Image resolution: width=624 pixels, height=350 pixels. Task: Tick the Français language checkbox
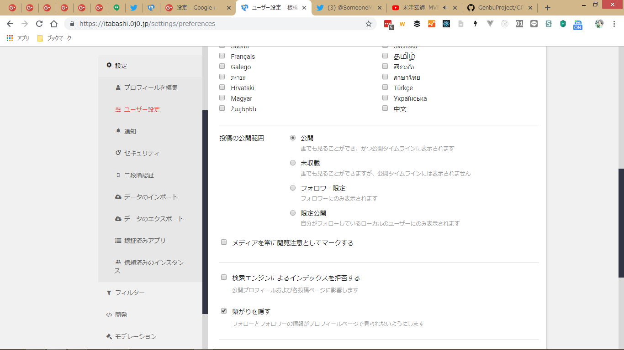point(222,56)
